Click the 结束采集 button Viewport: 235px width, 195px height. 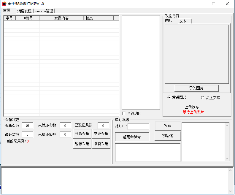pos(101,134)
